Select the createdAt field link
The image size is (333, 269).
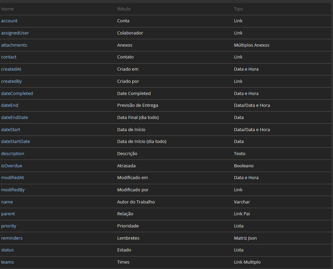pyautogui.click(x=11, y=69)
